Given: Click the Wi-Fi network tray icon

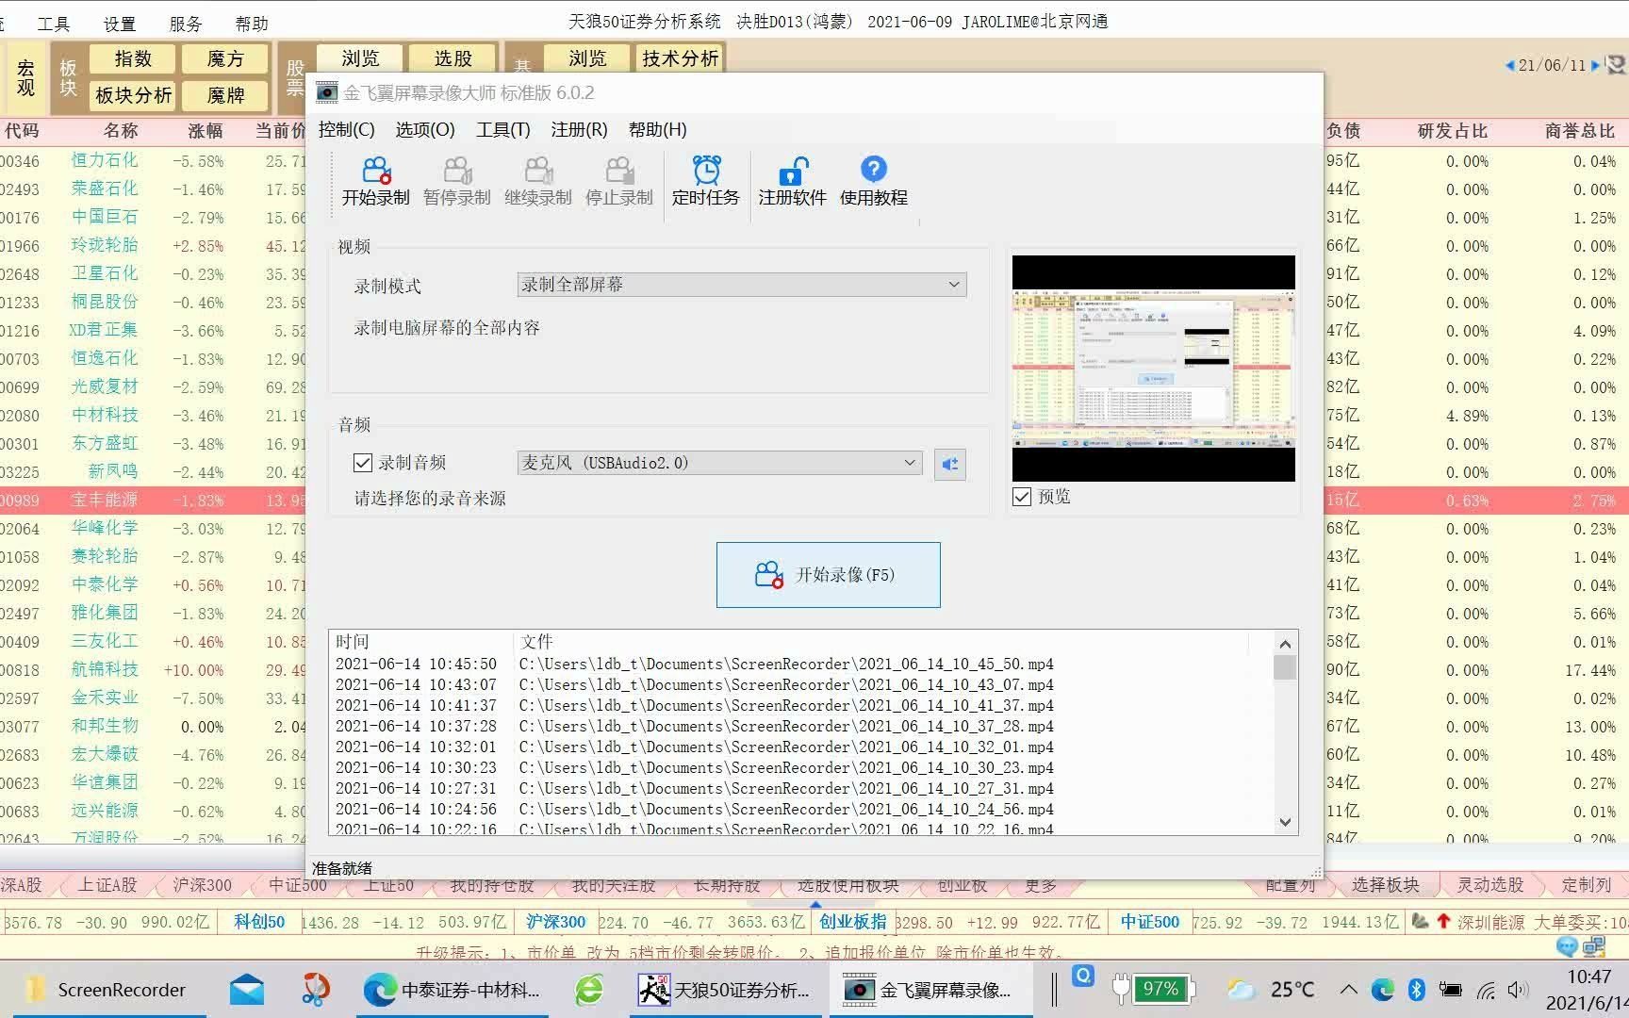Looking at the screenshot, I should (x=1486, y=989).
